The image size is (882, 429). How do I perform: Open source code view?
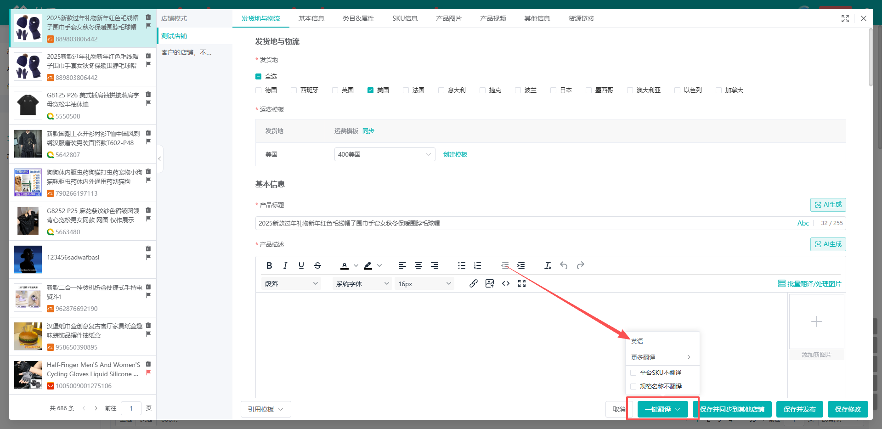[x=506, y=283]
